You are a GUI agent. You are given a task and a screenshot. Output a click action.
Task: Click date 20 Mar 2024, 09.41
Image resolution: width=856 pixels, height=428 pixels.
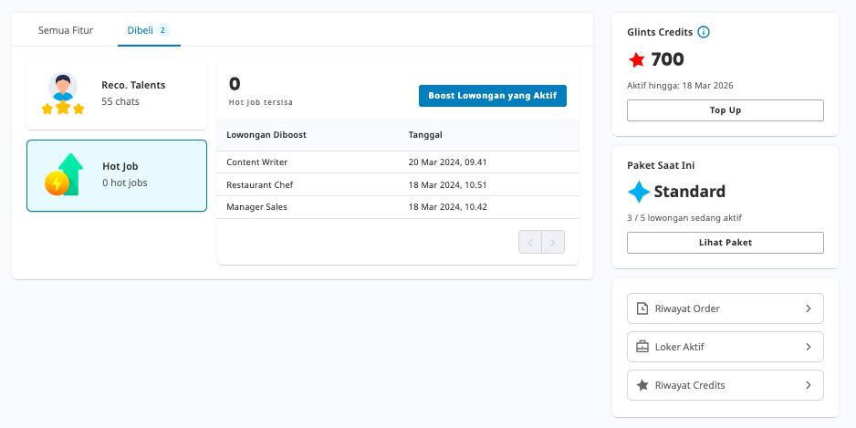click(447, 162)
